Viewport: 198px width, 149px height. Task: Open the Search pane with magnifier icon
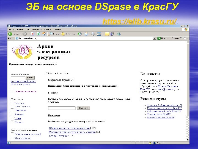click(x=51, y=34)
